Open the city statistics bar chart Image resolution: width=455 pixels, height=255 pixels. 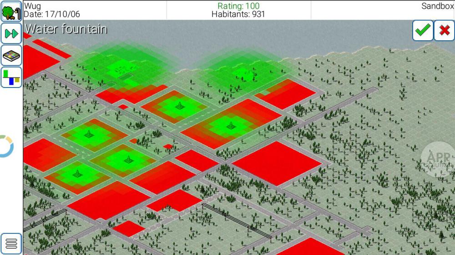pos(11,77)
